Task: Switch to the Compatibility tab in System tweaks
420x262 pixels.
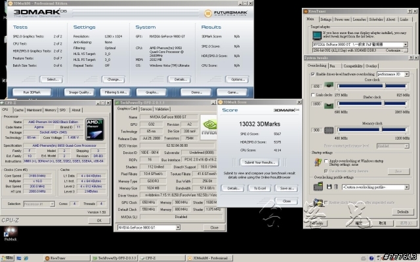Action: point(353,65)
